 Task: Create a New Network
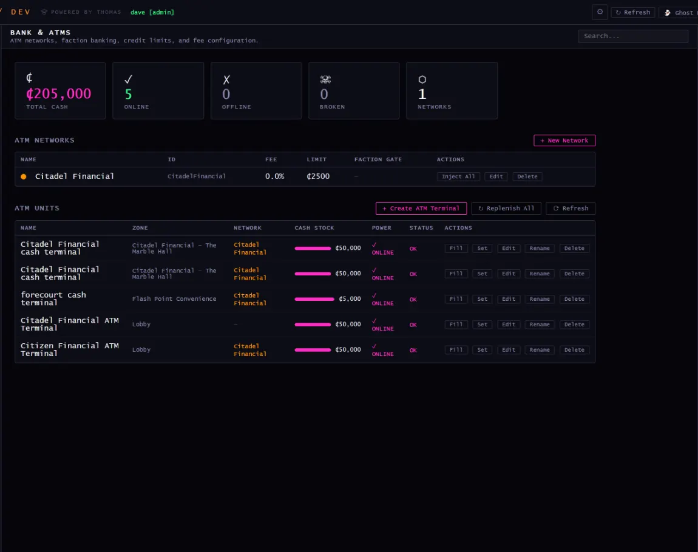coord(564,141)
